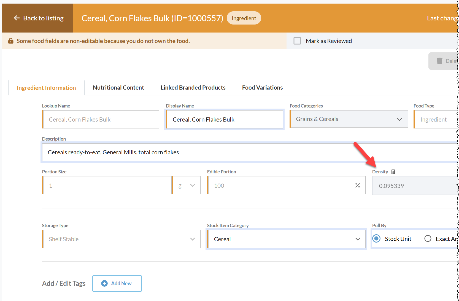
Task: Open the Food Categories dropdown
Action: 349,119
